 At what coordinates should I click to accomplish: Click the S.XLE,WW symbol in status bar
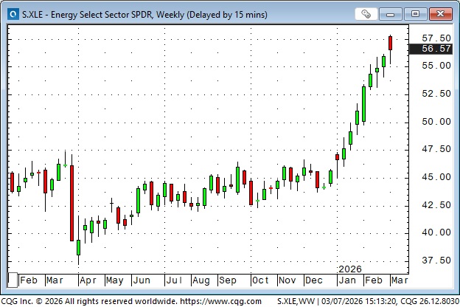[x=296, y=301]
